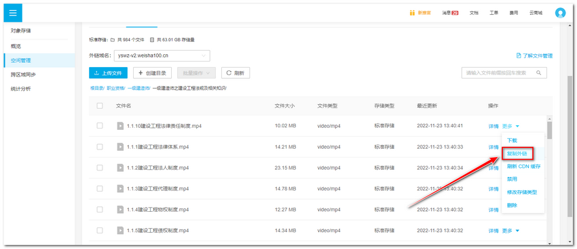
Task: Click the video icon for 1.1.4建设工程物权制度.mp4
Action: pyautogui.click(x=120, y=209)
